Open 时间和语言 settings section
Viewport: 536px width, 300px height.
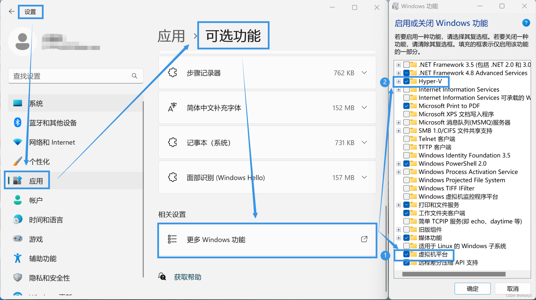[x=46, y=220]
